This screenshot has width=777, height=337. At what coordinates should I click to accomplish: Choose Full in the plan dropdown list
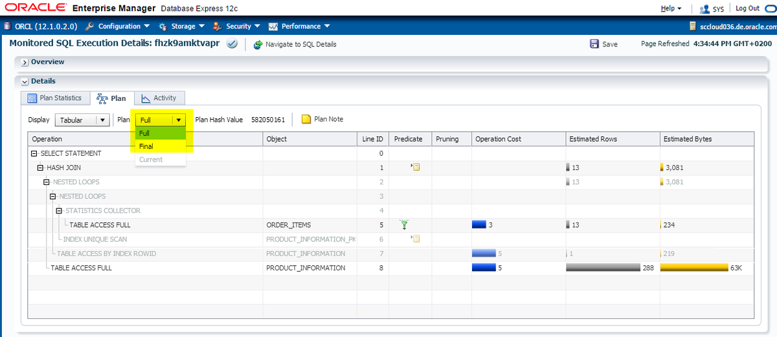coord(161,133)
